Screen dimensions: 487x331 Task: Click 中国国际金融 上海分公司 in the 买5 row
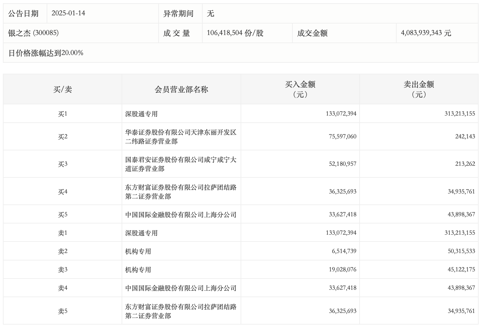[180, 215]
